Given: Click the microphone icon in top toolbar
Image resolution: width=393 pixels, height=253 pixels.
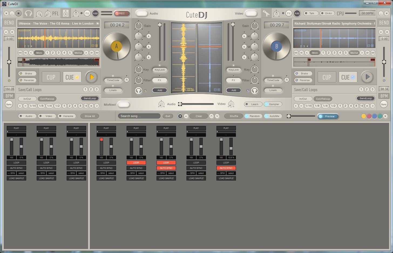Looking at the screenshot, I should (266, 13).
